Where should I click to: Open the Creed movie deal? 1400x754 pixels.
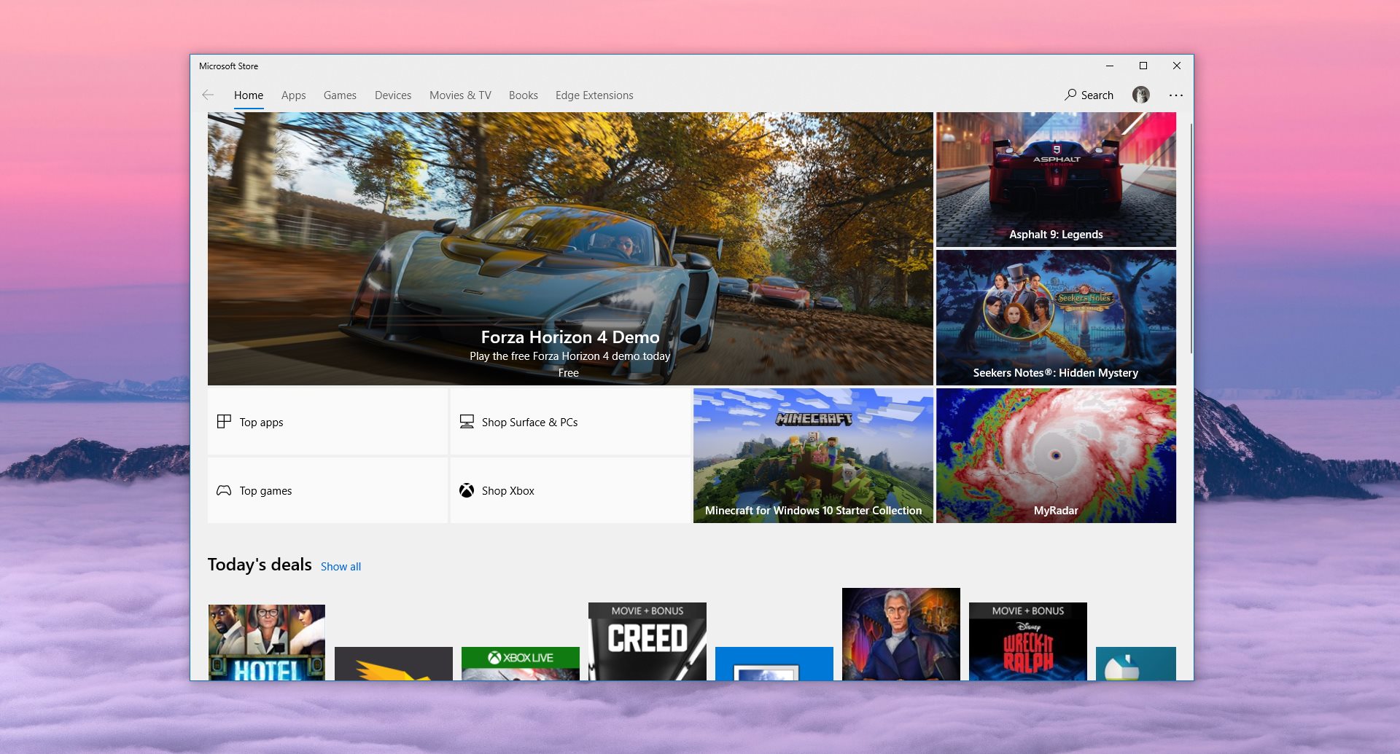(x=647, y=641)
